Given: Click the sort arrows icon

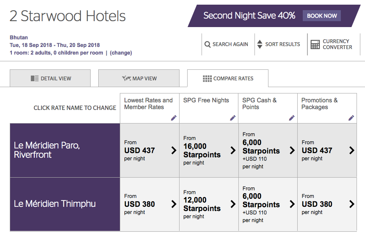Looking at the screenshot, I should pos(260,44).
